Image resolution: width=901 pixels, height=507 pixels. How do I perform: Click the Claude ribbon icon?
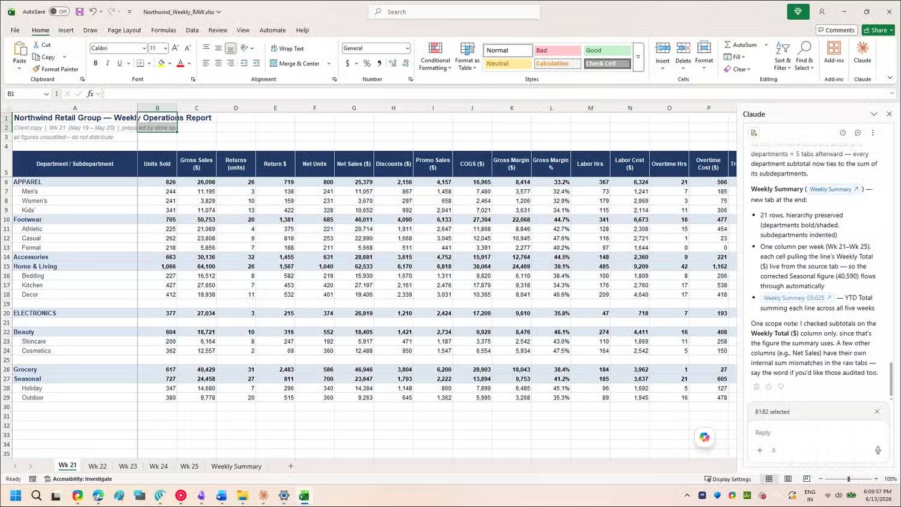pos(862,52)
